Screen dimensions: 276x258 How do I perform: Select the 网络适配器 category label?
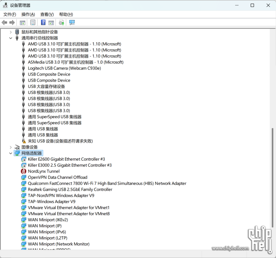click(32, 153)
